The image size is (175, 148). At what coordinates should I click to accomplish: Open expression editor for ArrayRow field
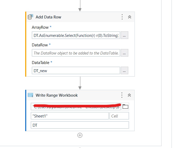point(124,35)
